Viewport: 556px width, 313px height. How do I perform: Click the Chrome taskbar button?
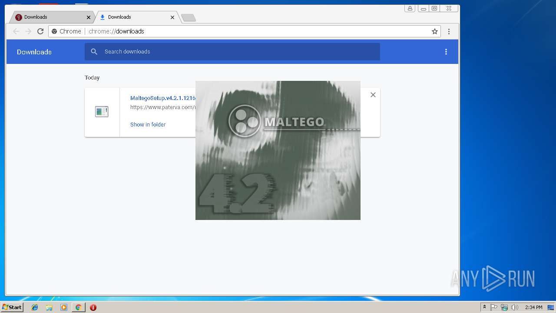(x=78, y=307)
